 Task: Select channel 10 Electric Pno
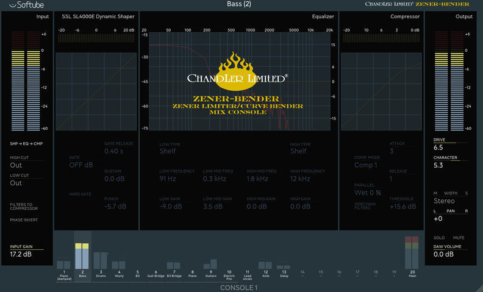pos(229,275)
